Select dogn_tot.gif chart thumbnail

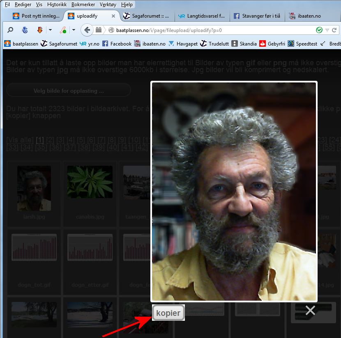(34, 247)
